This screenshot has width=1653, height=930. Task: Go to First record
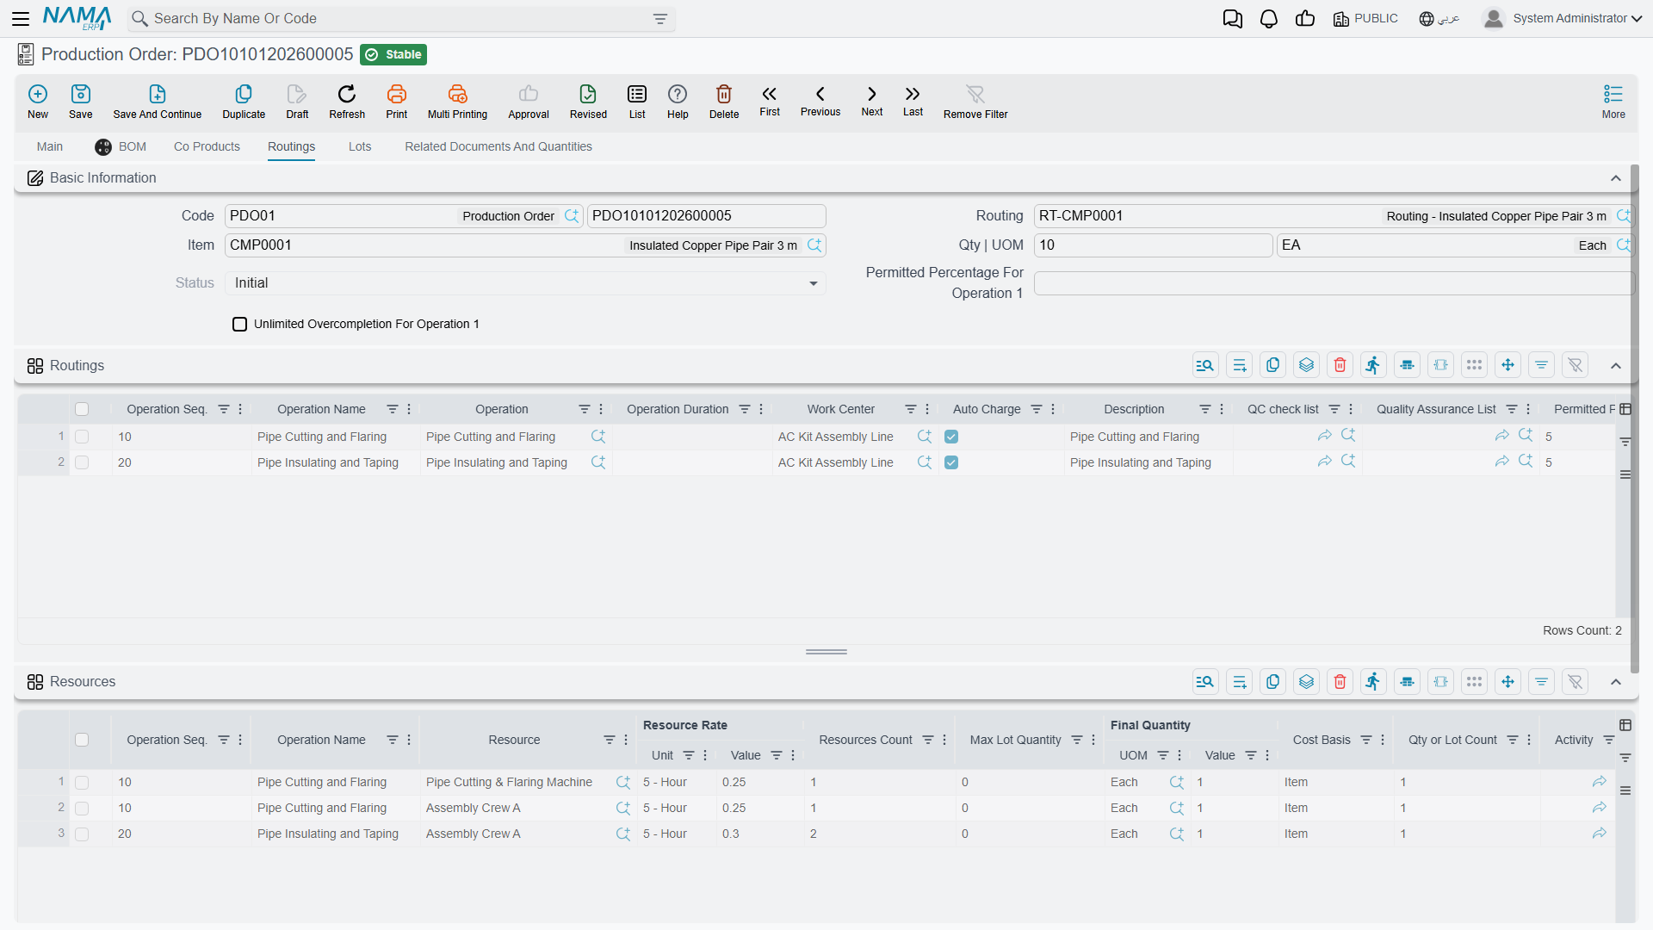[x=770, y=101]
